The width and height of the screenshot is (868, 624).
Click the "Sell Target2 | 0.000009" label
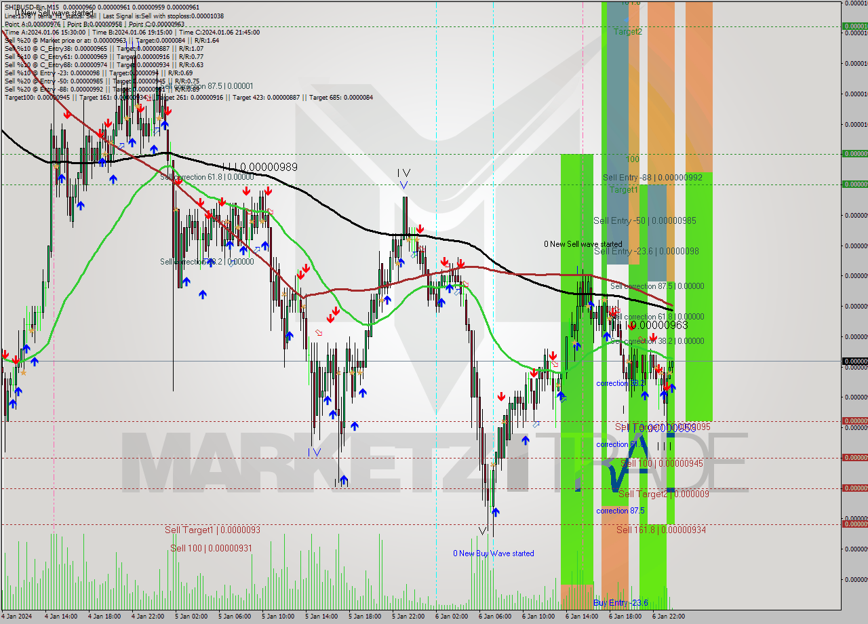click(664, 494)
